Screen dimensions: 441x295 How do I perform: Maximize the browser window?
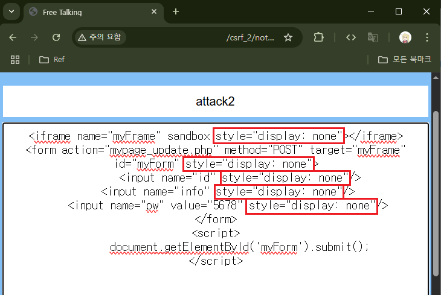[x=399, y=11]
